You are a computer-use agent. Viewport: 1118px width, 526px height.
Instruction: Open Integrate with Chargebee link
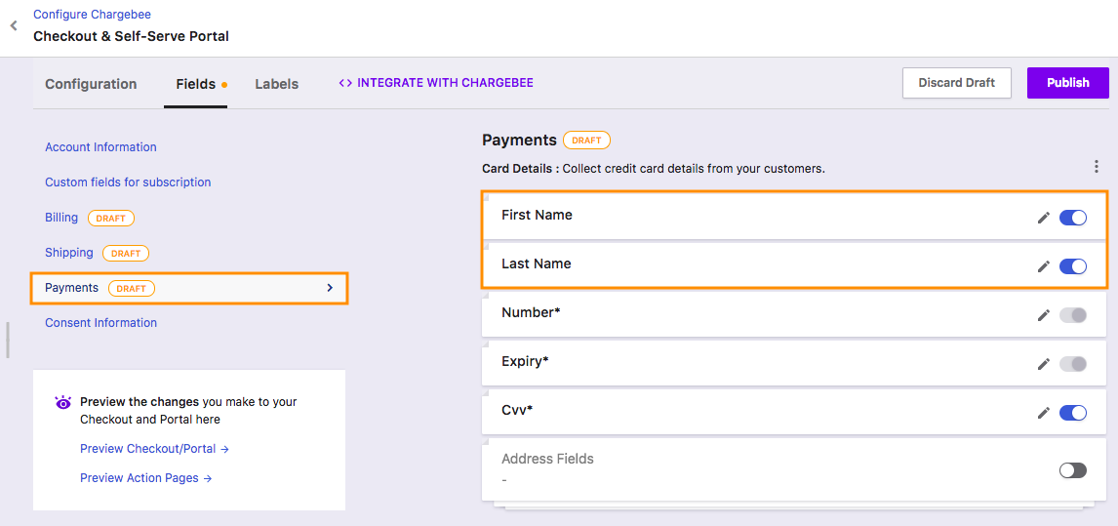436,83
